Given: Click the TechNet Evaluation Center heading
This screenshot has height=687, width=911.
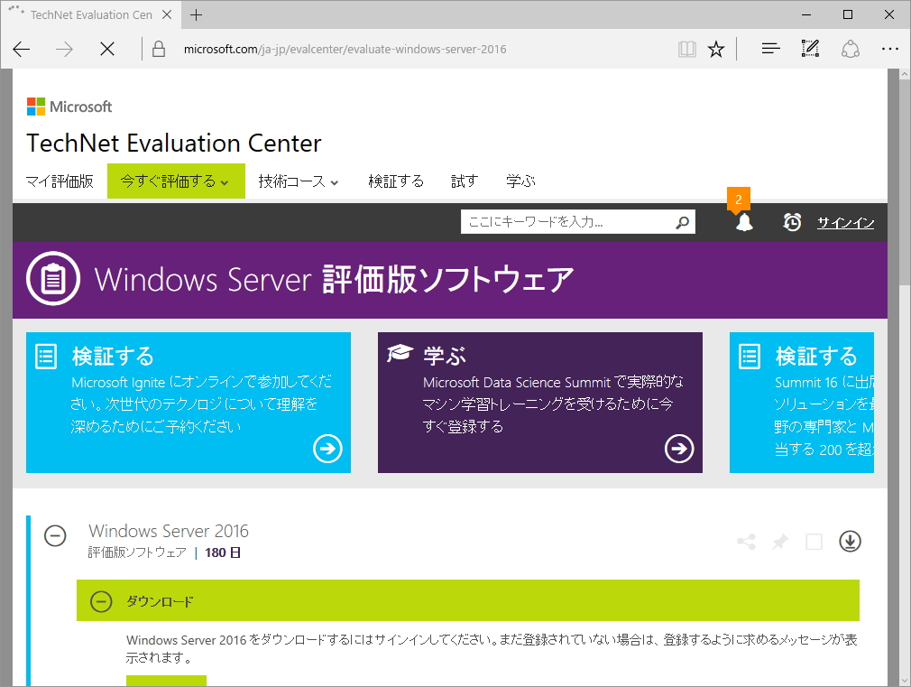Looking at the screenshot, I should pyautogui.click(x=174, y=144).
